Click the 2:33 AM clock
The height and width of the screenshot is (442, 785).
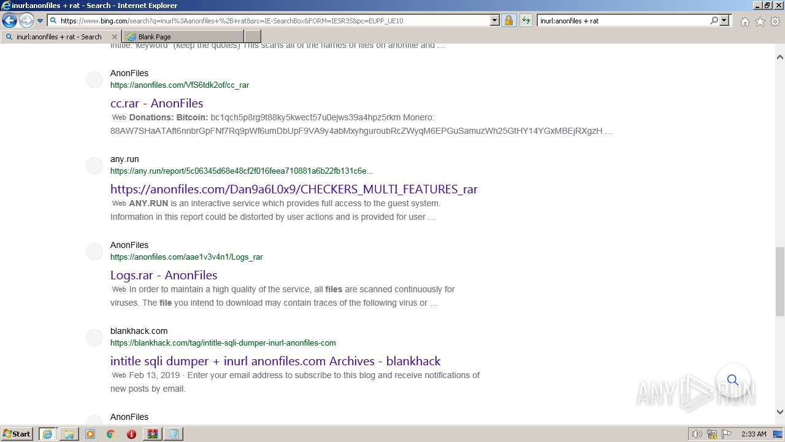[x=754, y=434]
